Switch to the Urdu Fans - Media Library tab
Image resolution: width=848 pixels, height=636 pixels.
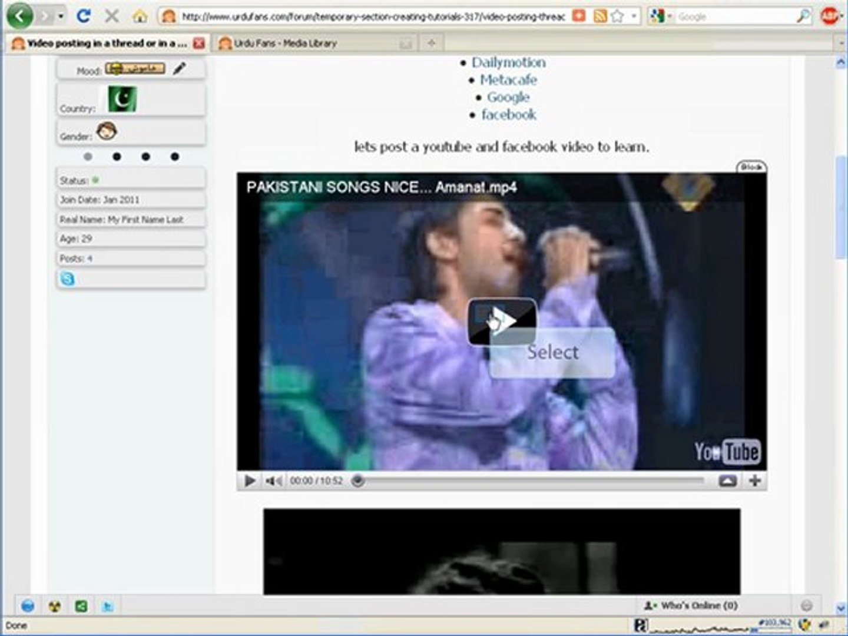pos(286,43)
